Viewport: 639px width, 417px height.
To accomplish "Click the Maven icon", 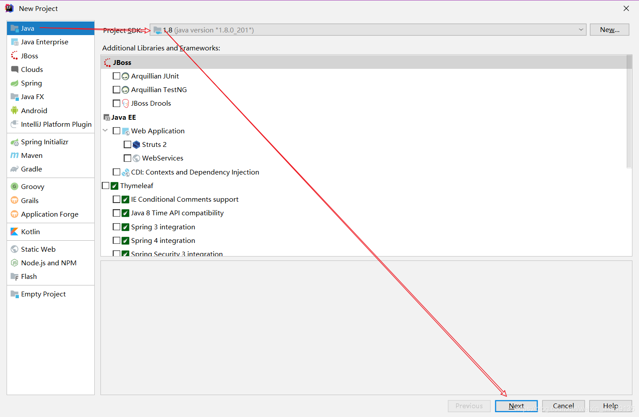I will pos(14,155).
